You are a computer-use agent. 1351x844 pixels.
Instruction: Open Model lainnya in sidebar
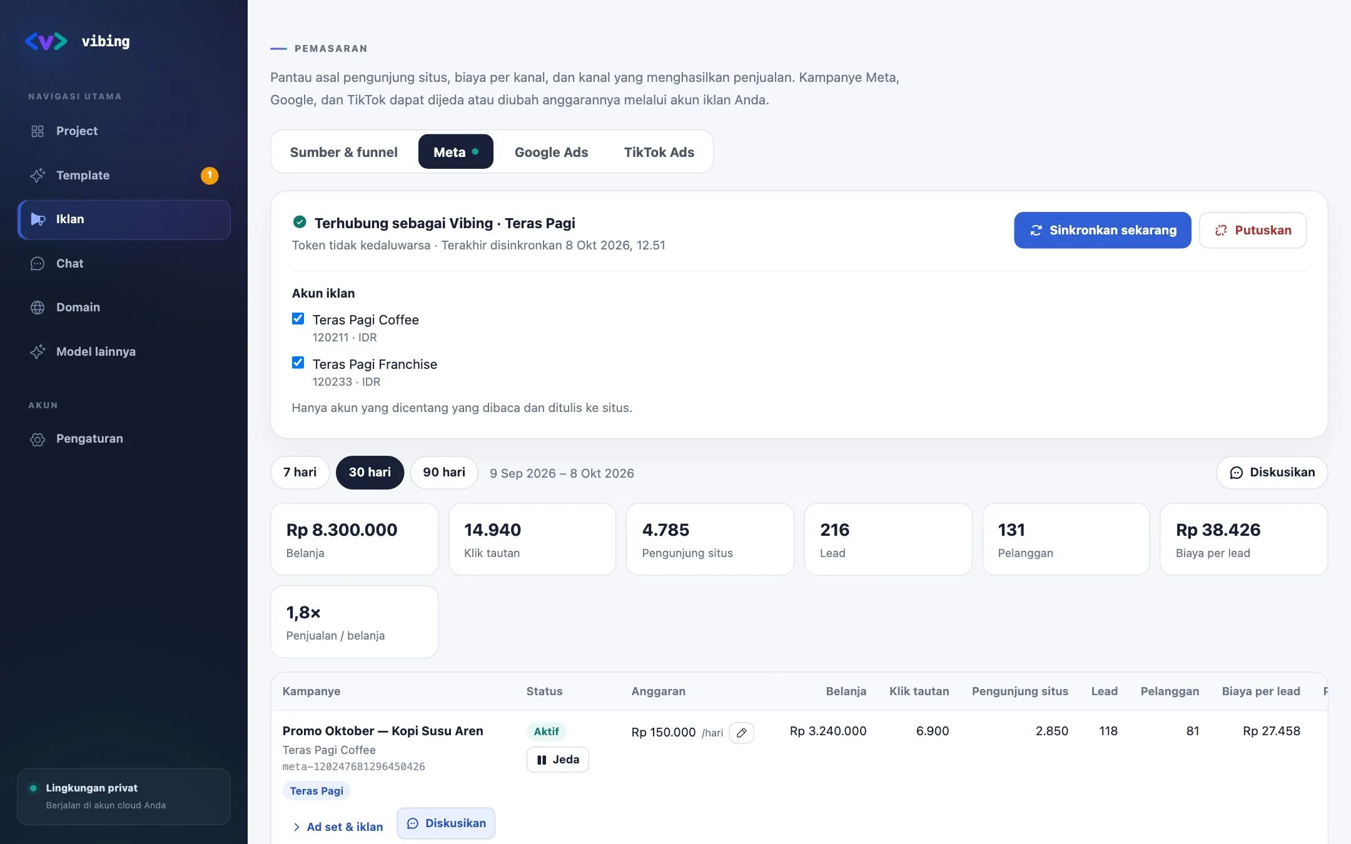[x=124, y=351]
